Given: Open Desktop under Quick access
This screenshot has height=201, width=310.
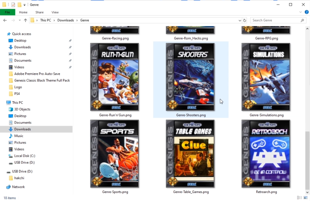Looking at the screenshot, I should 20,40.
